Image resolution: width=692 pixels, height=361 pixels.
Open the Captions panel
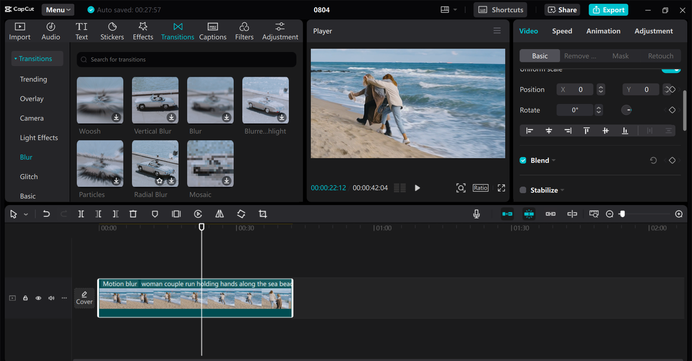click(x=212, y=31)
